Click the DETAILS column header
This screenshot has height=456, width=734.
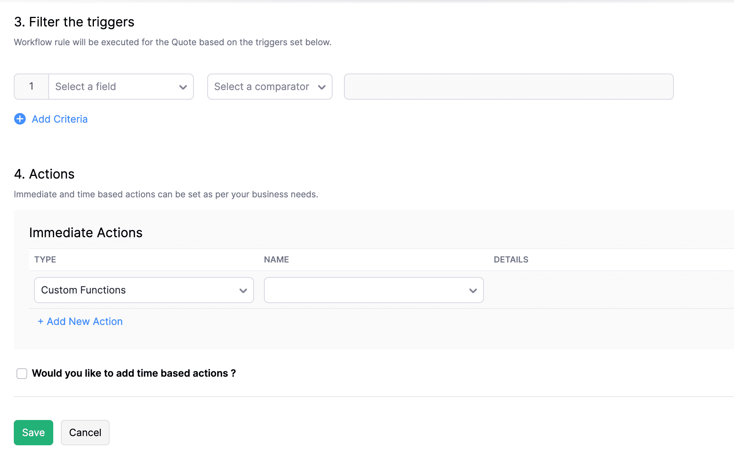511,259
